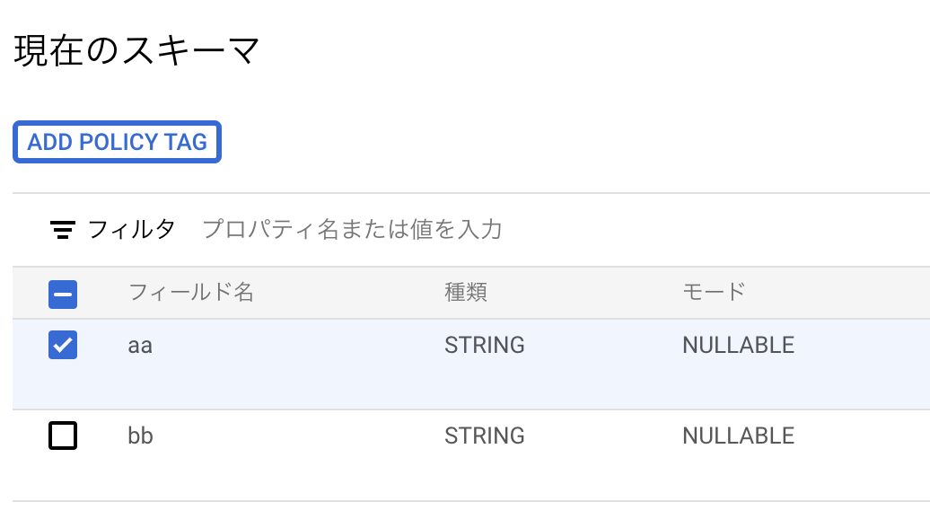Viewport: 930px width, 528px height.
Task: Click the 現在のスキーマ heading
Action: (137, 51)
